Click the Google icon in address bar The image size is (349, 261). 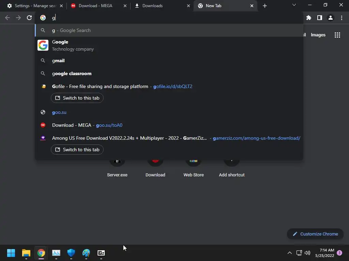point(43,18)
